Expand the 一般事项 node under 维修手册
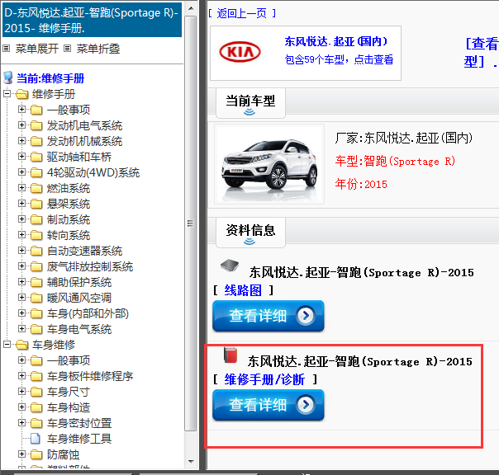The image size is (499, 475). (21, 110)
